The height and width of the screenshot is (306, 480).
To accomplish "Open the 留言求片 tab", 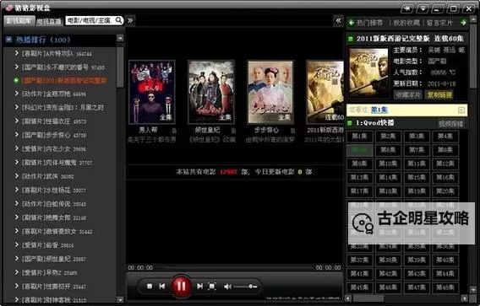I will [439, 23].
